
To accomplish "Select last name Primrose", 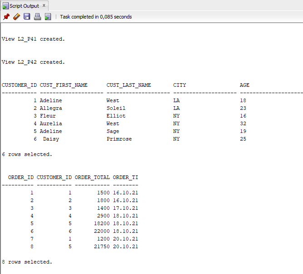I will tap(119, 139).
